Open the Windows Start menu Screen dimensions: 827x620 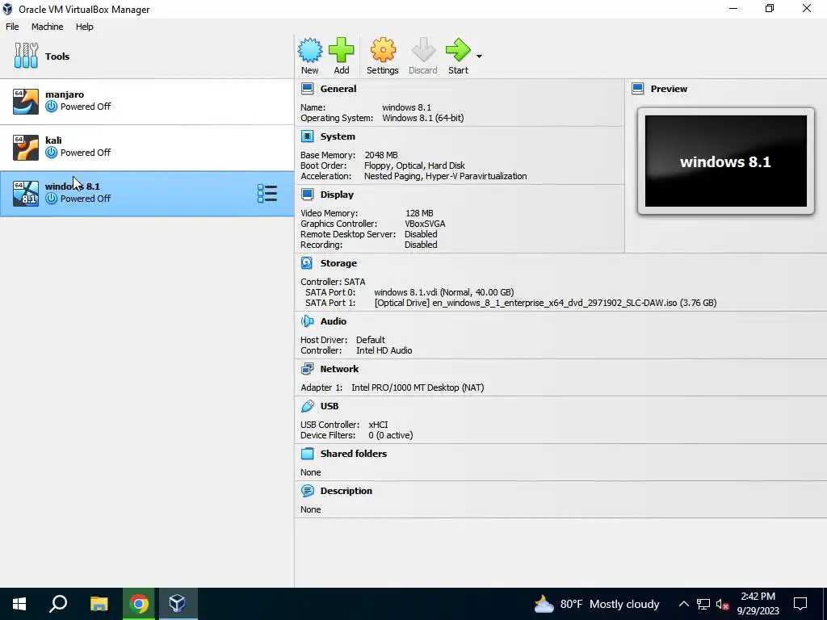19,604
